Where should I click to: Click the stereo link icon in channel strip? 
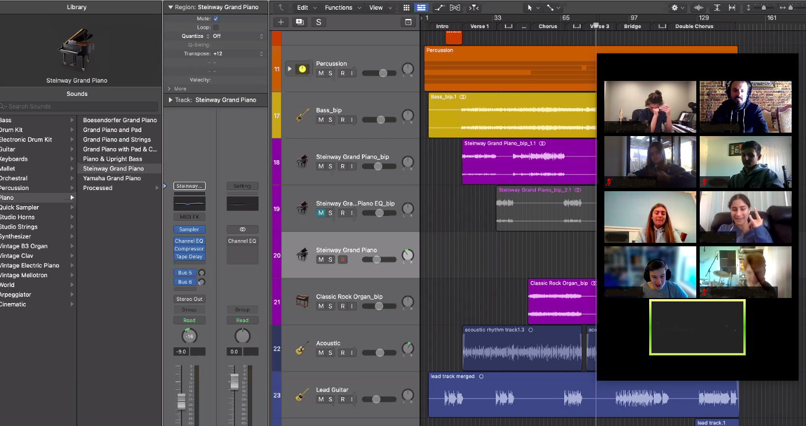(242, 230)
